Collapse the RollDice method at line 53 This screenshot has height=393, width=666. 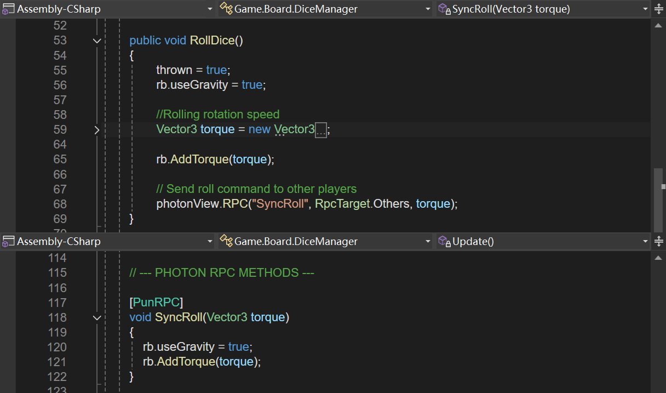coord(97,41)
